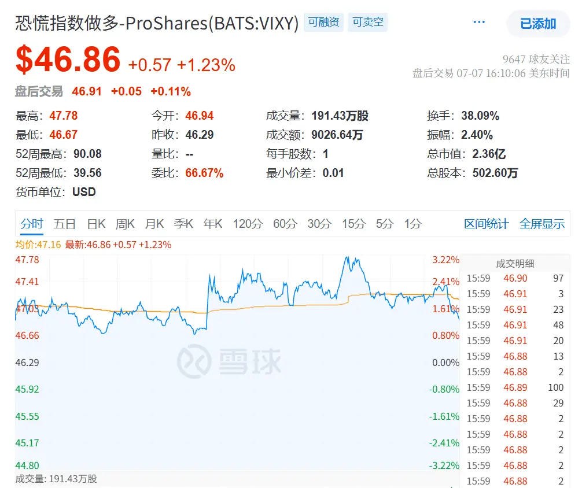
Task: Open 区间统计 range statistics
Action: point(486,224)
